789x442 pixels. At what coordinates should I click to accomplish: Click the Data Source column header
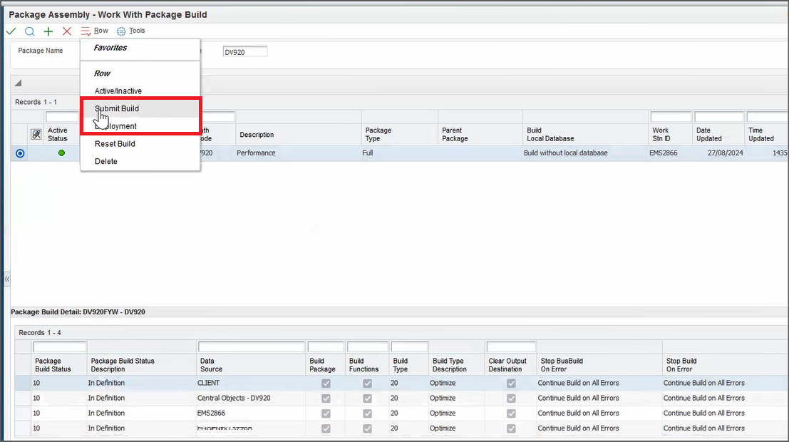pyautogui.click(x=211, y=365)
